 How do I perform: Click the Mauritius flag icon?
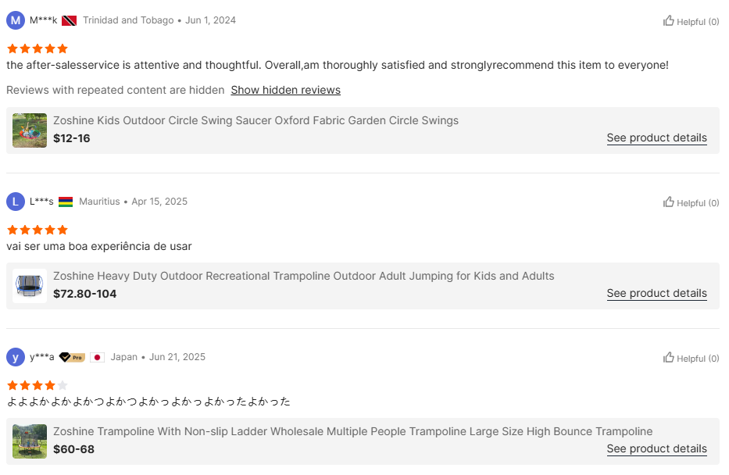tap(66, 202)
